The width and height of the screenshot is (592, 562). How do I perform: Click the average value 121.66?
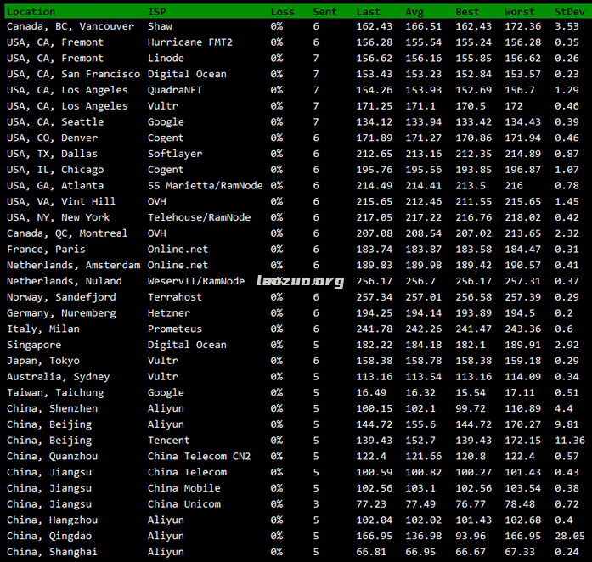[x=424, y=457]
